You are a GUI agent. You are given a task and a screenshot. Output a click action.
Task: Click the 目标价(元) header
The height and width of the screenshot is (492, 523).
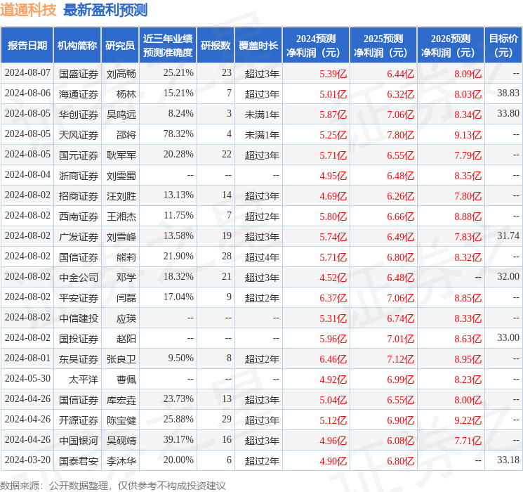pos(503,46)
